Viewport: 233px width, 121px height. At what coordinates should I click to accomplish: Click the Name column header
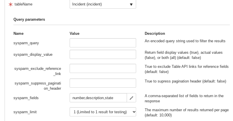coord(18,33)
